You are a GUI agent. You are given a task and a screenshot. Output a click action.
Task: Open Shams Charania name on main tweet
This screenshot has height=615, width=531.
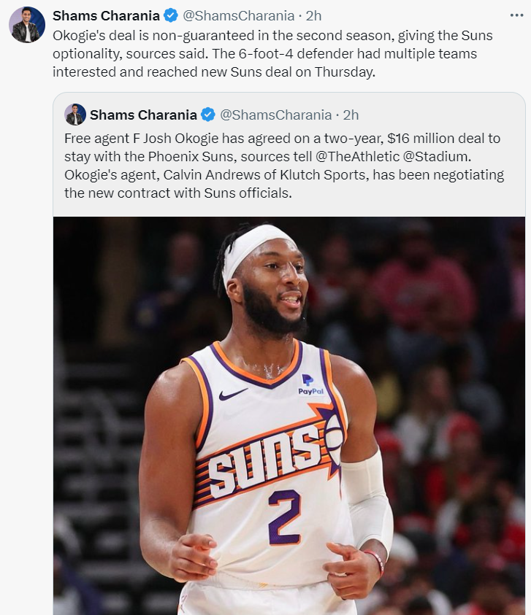[x=106, y=16]
